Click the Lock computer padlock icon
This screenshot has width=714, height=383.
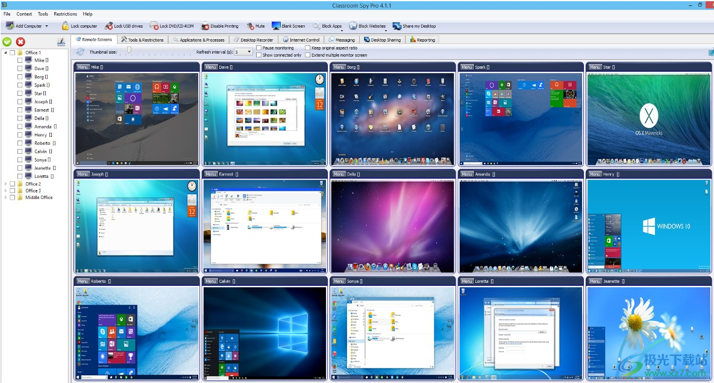tap(66, 26)
